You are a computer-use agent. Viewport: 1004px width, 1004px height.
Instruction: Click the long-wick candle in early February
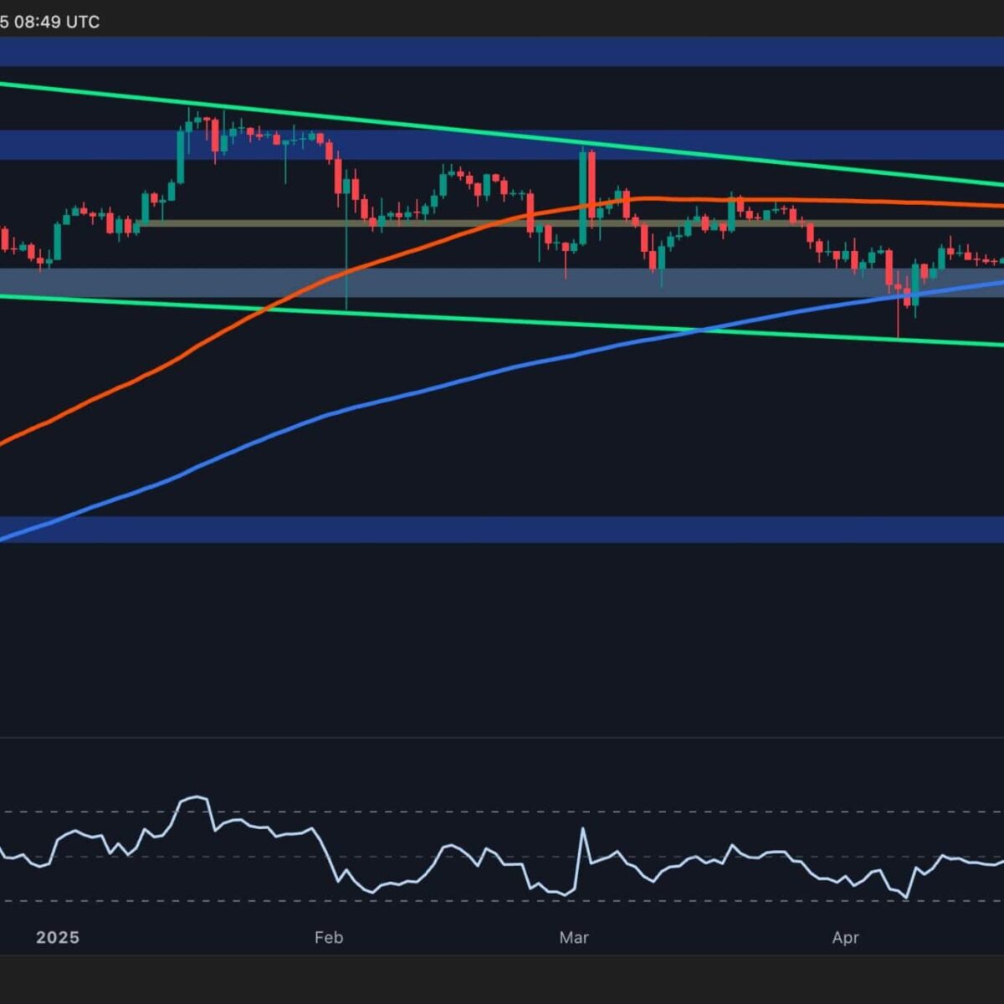[x=346, y=238]
